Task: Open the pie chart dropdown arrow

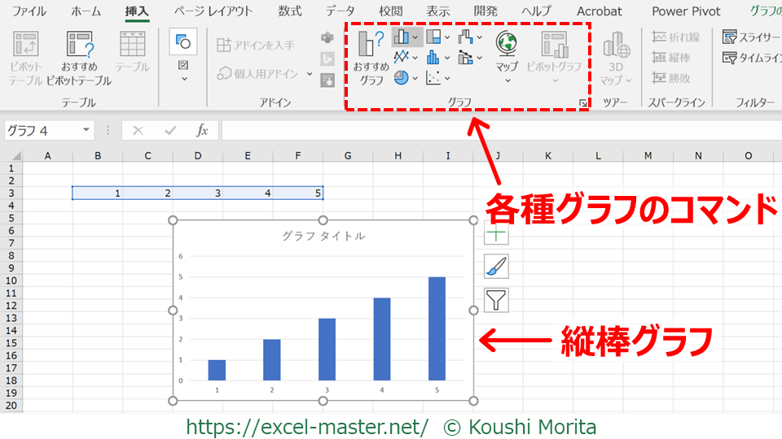Action: pos(415,79)
